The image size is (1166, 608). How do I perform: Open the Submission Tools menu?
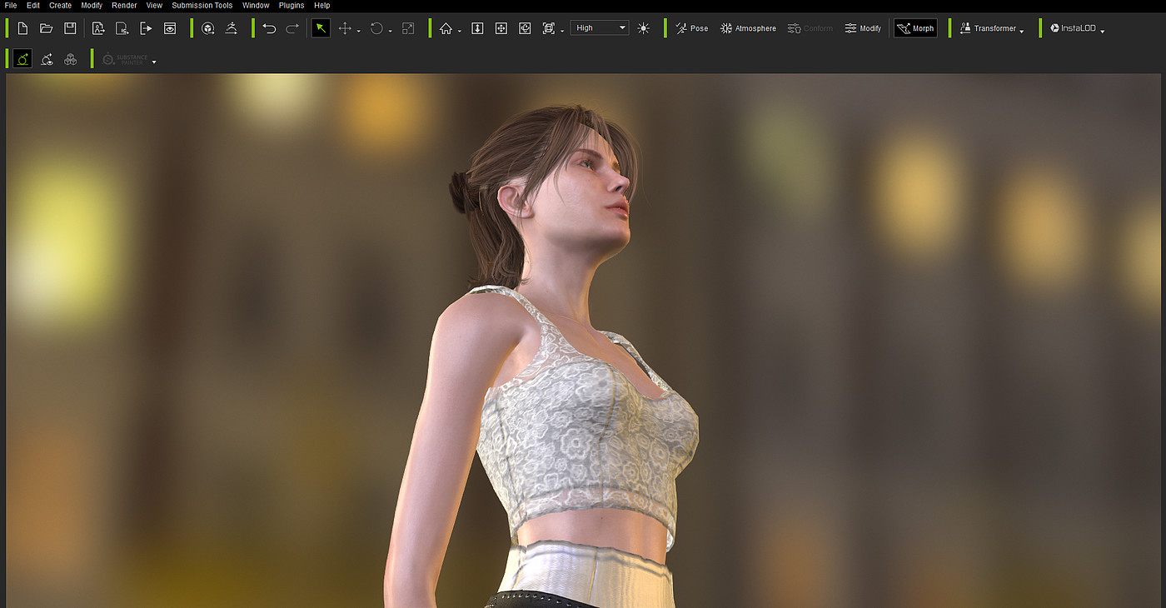202,6
